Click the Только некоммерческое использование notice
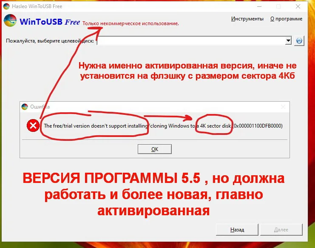 pos(131,23)
